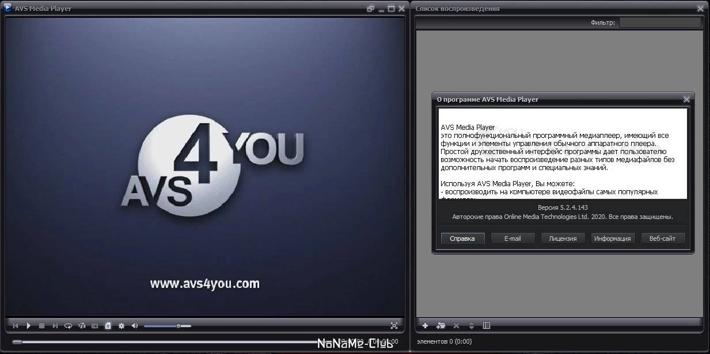The width and height of the screenshot is (710, 354).
Task: Open Справка help from the About dialog
Action: 462,238
